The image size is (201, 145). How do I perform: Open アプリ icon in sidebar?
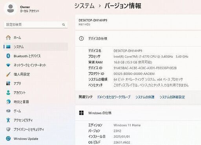[8, 83]
